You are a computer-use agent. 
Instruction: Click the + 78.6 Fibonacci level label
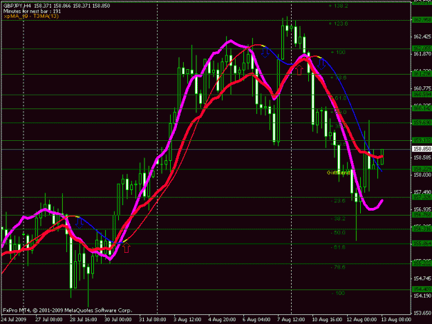[338, 77]
